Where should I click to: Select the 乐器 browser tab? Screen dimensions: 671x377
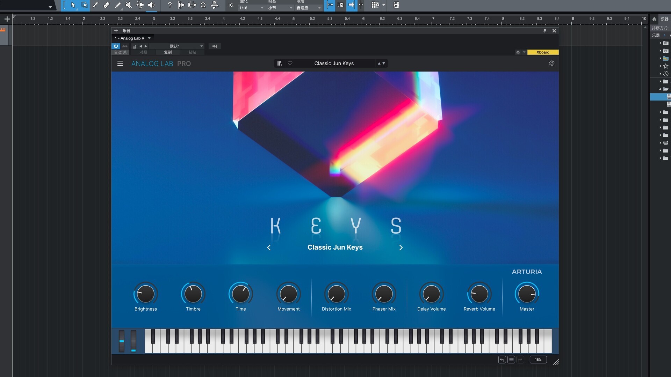664,19
